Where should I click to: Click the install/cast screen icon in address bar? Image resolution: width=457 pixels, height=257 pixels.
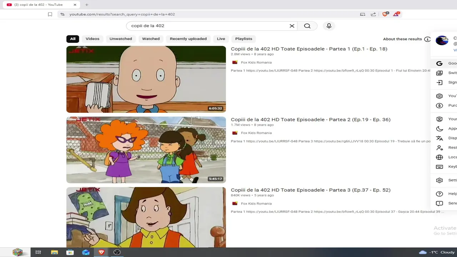(362, 14)
